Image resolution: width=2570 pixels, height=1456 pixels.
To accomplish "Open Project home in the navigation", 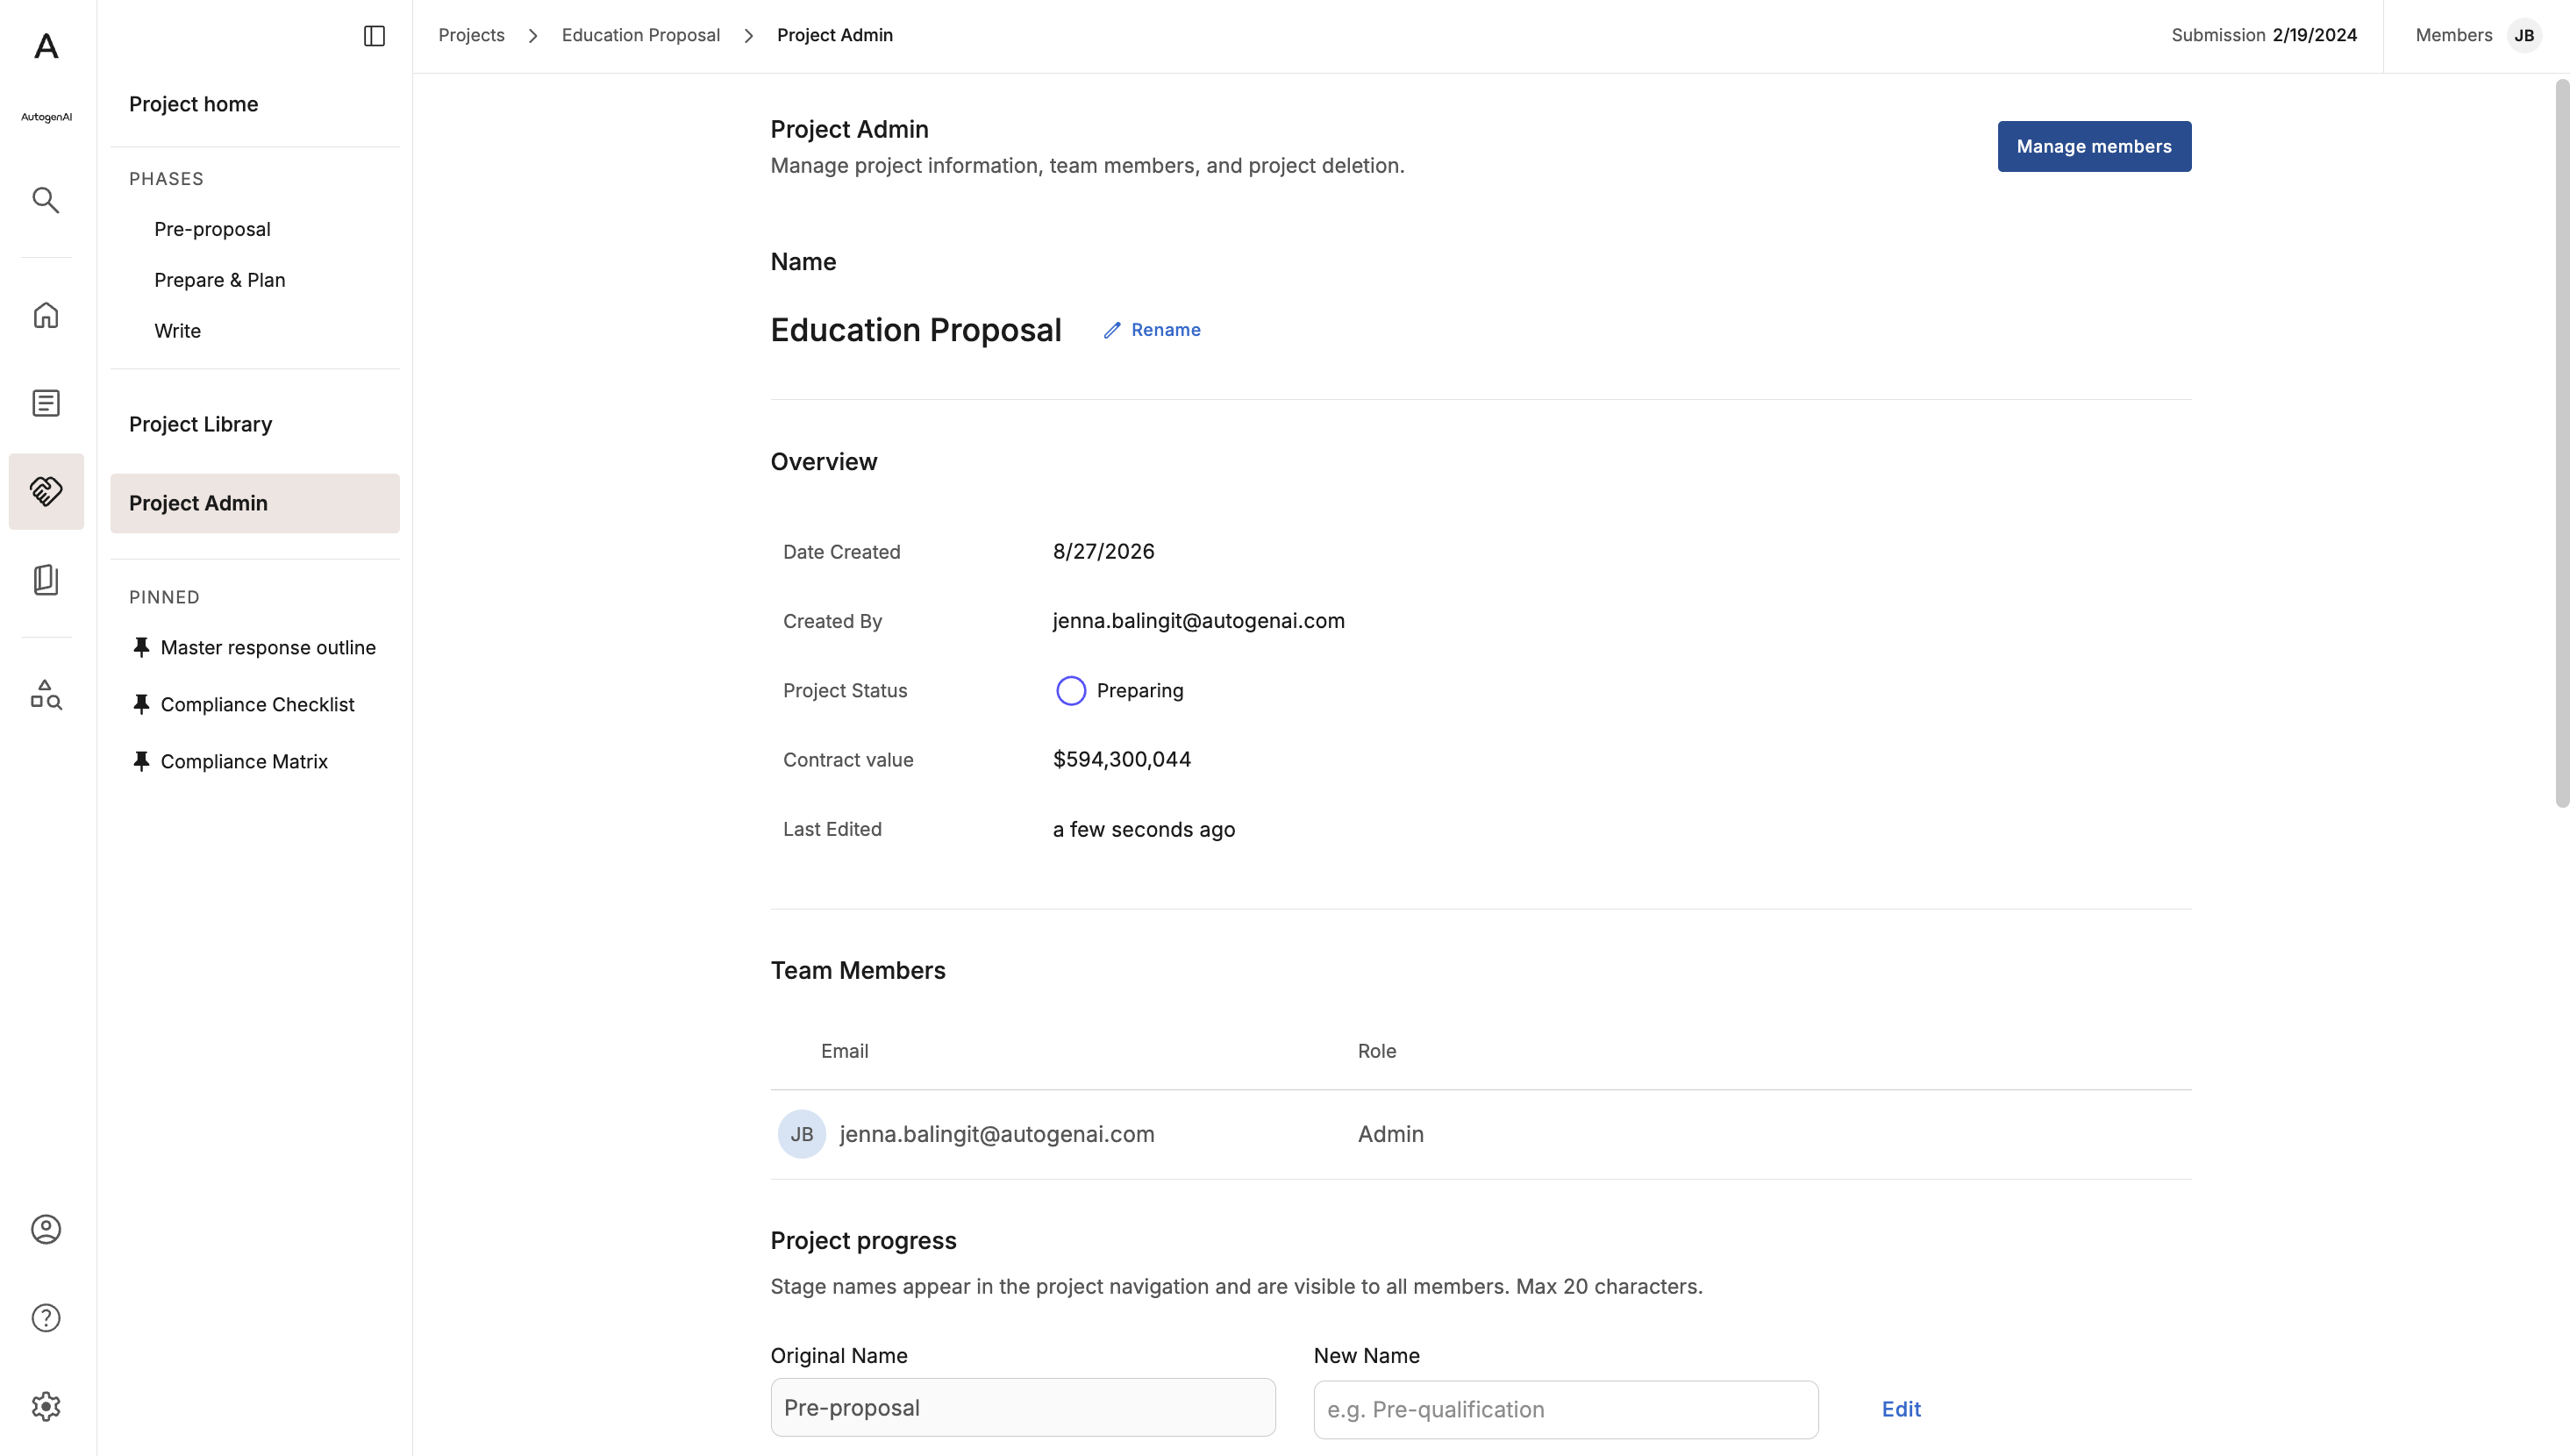I will (x=193, y=104).
